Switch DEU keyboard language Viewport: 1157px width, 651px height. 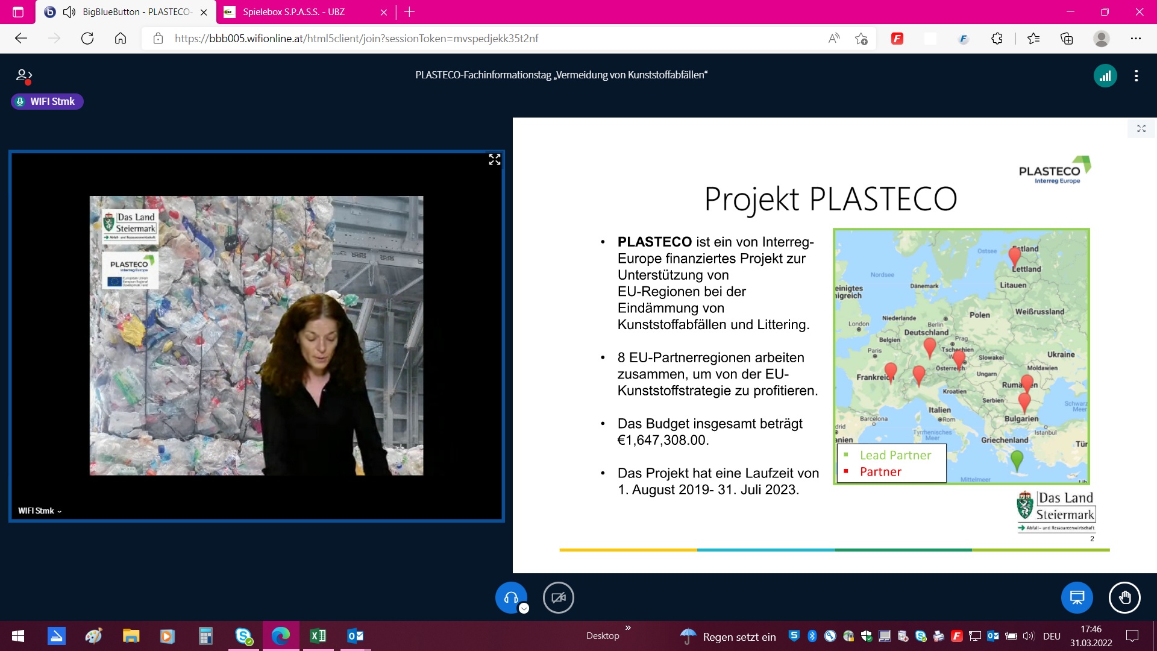[x=1052, y=636]
